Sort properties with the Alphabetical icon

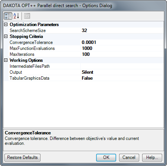coord(16,16)
